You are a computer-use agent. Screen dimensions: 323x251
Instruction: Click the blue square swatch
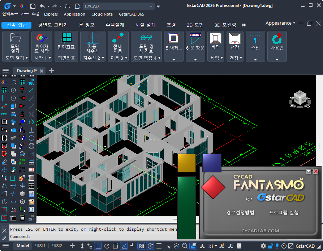tap(212, 163)
